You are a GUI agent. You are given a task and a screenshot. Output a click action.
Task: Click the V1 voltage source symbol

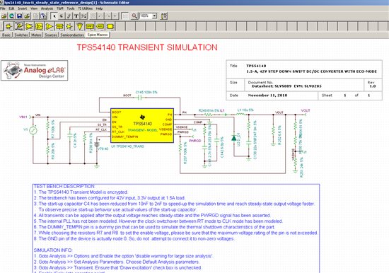(33, 130)
